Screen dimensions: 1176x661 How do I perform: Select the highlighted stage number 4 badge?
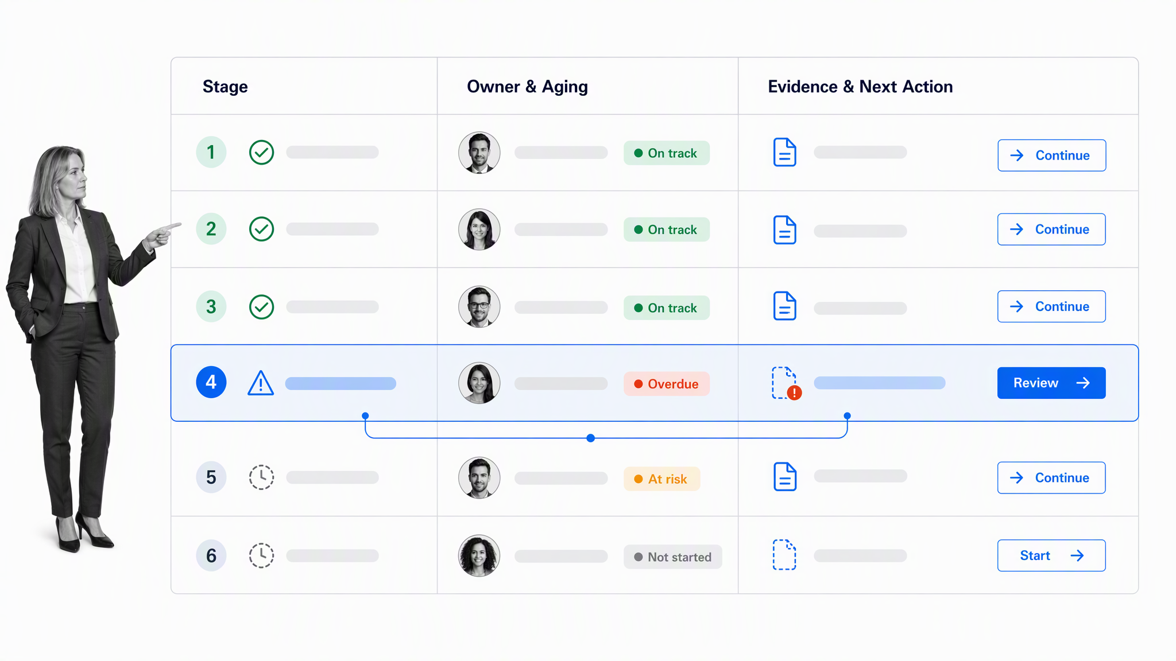[211, 382]
